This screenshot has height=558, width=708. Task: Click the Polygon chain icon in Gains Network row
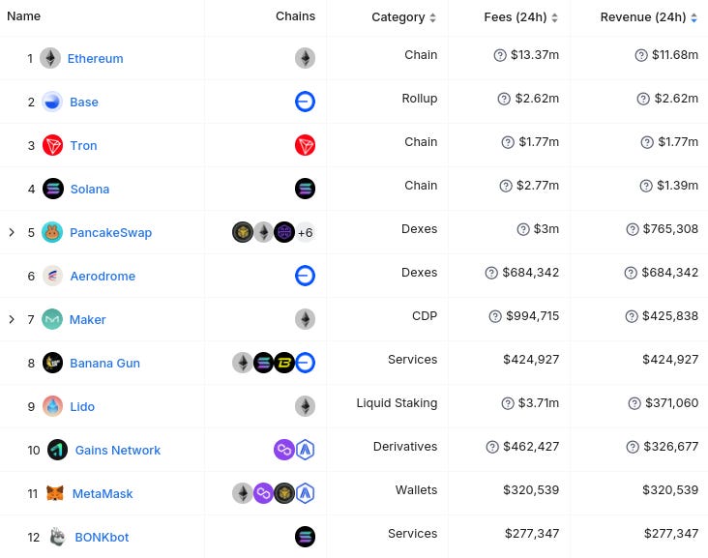coord(284,450)
